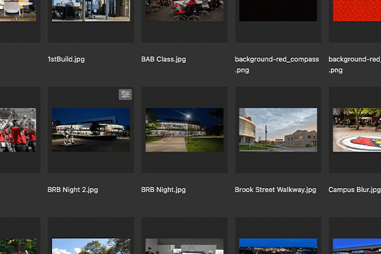Select the BRB Night 2 building thumbnail

coord(91,130)
